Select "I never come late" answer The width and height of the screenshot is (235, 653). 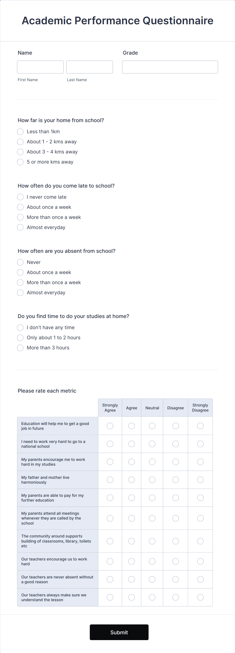(20, 197)
